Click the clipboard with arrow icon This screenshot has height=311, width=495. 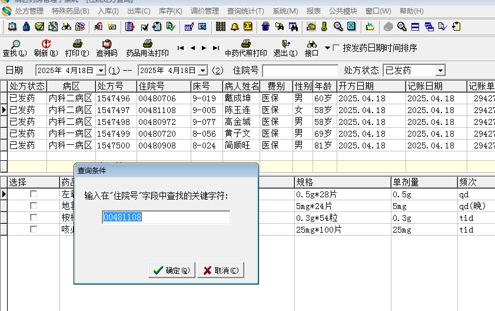click(x=129, y=27)
